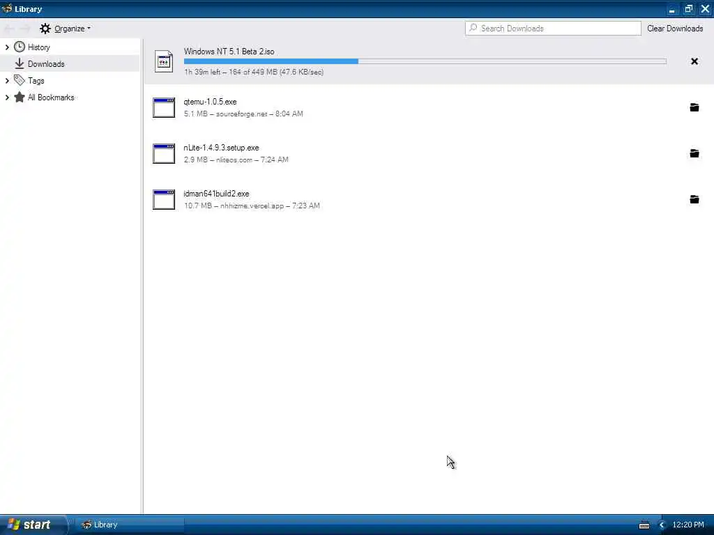Click the Clear Downloads button
The image size is (714, 535).
(675, 28)
